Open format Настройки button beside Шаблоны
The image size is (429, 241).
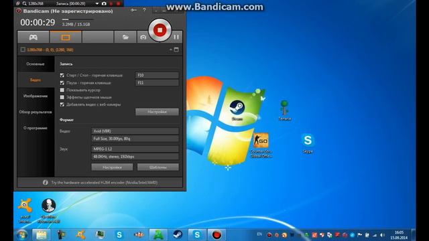click(112, 167)
